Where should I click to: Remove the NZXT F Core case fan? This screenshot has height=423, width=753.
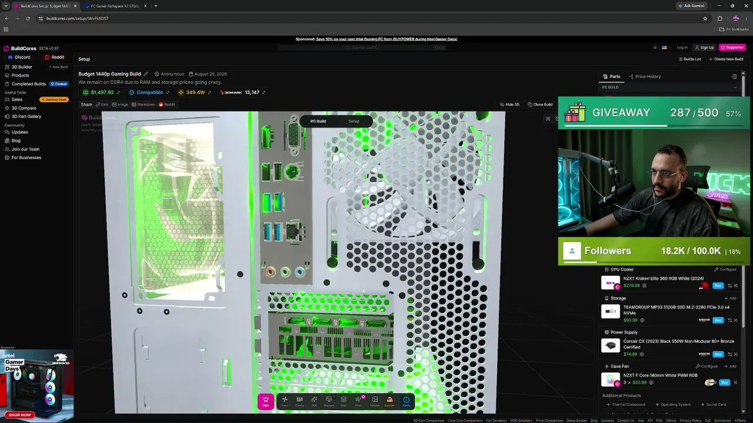735,382
